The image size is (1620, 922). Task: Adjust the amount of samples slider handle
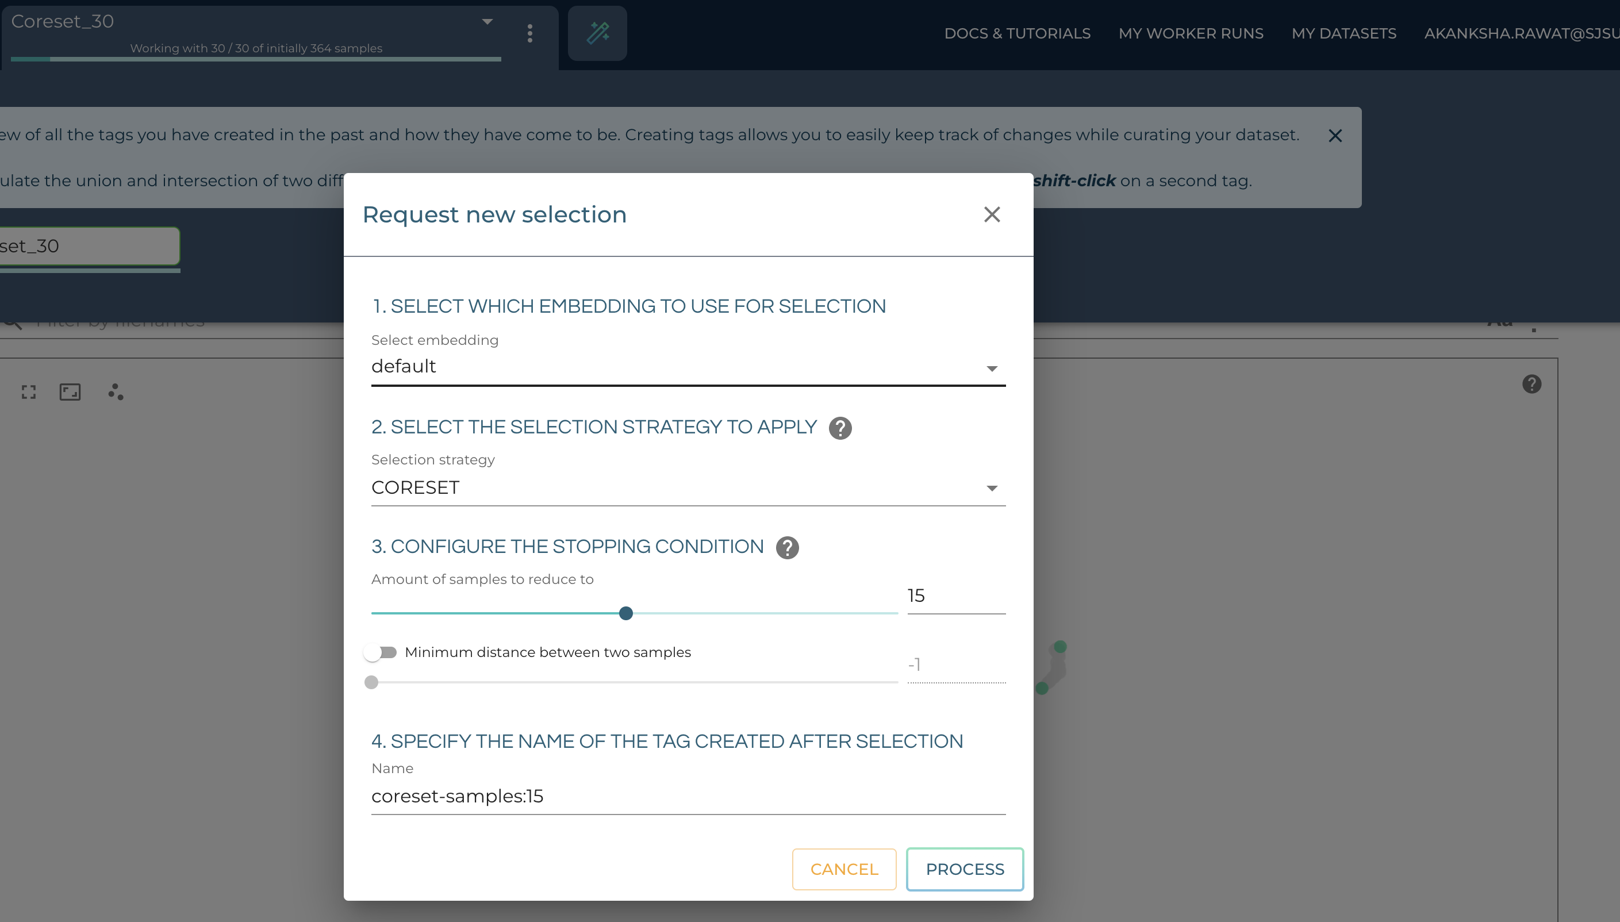coord(625,613)
